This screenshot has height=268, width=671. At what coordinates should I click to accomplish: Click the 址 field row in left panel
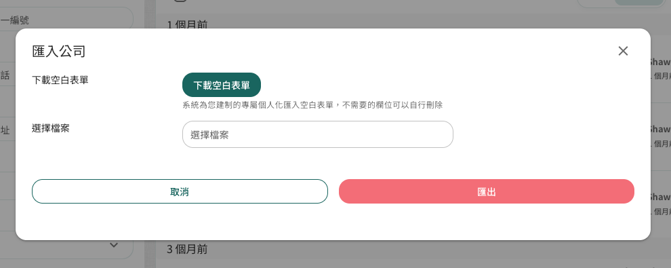pyautogui.click(x=5, y=130)
